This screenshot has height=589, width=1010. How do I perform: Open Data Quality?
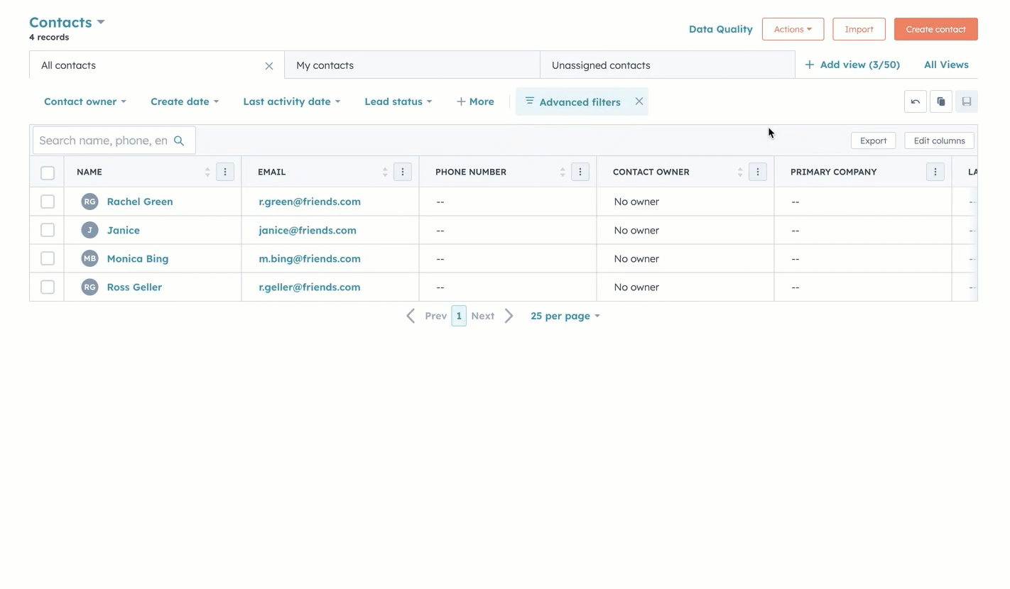(721, 29)
